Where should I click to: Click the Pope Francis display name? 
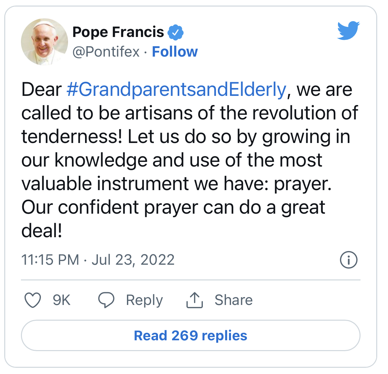click(118, 32)
